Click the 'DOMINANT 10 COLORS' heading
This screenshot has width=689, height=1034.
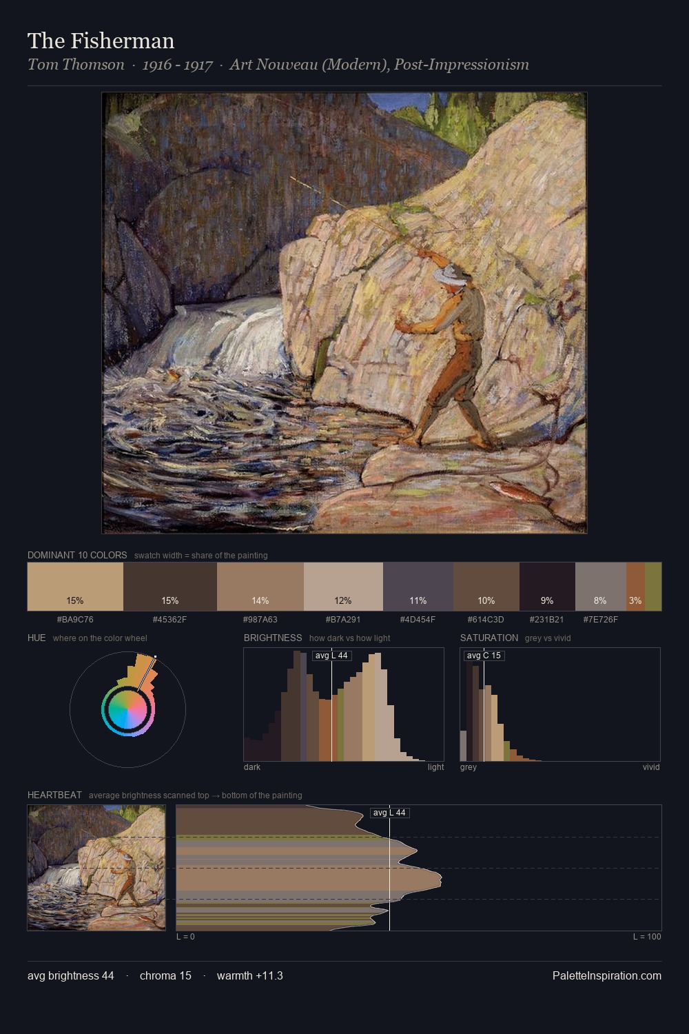point(77,555)
